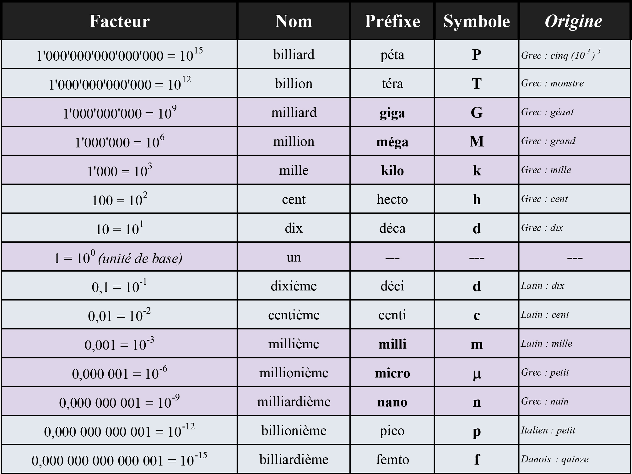Click the milliardième name cell
632x474 pixels.
tap(294, 402)
